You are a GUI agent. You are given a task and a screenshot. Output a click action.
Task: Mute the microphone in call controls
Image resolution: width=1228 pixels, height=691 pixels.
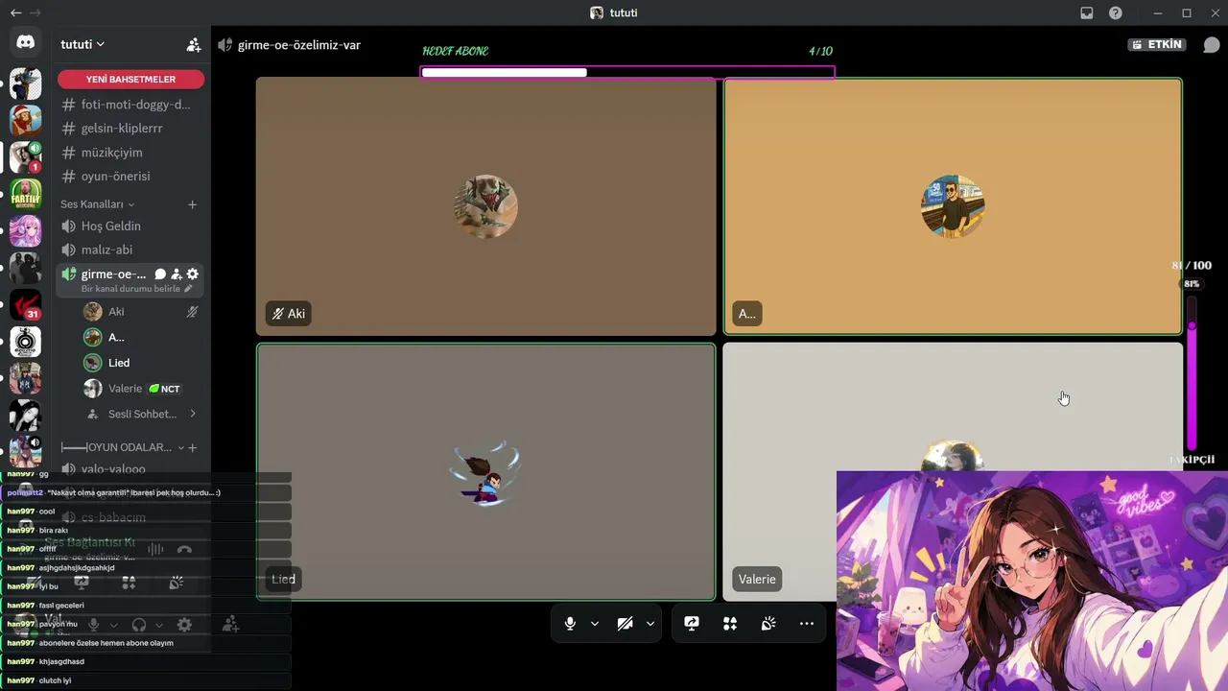[570, 624]
